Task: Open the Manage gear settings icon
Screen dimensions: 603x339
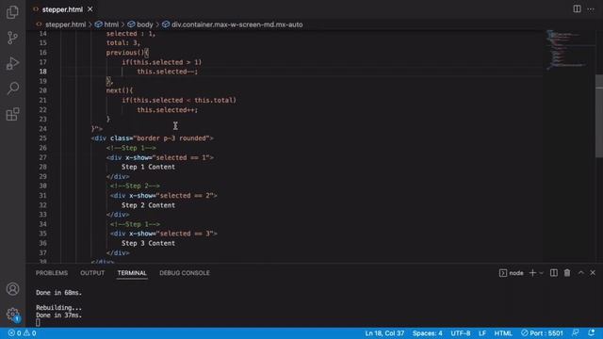Action: coord(12,314)
